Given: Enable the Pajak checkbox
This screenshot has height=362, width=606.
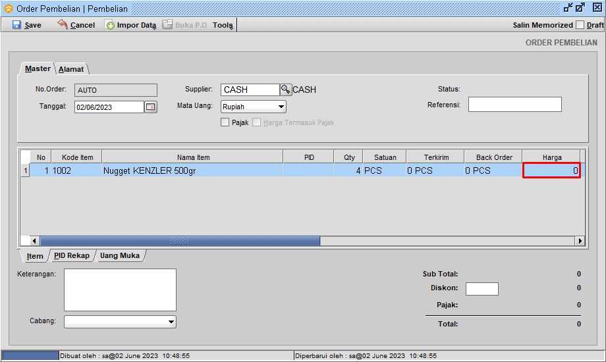Looking at the screenshot, I should pyautogui.click(x=225, y=122).
